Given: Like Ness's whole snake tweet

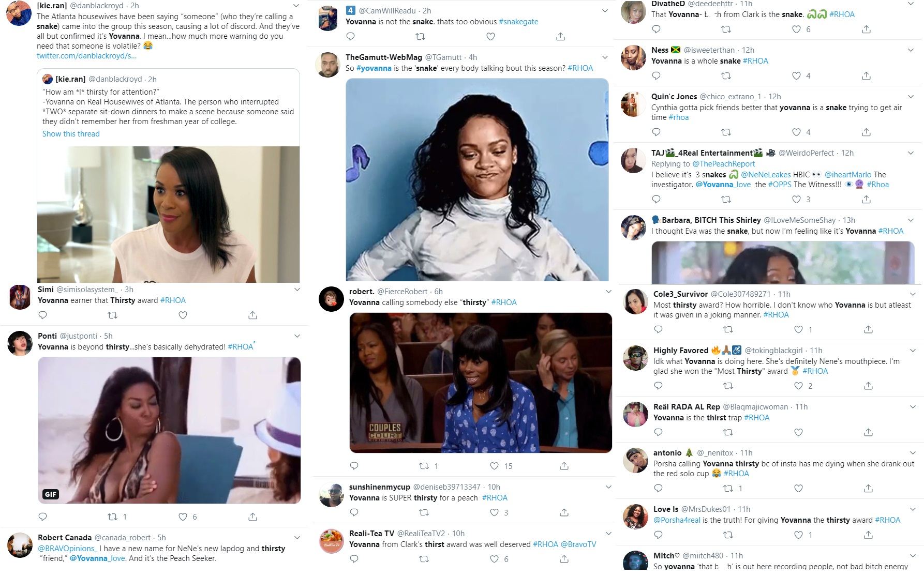Looking at the screenshot, I should tap(797, 76).
